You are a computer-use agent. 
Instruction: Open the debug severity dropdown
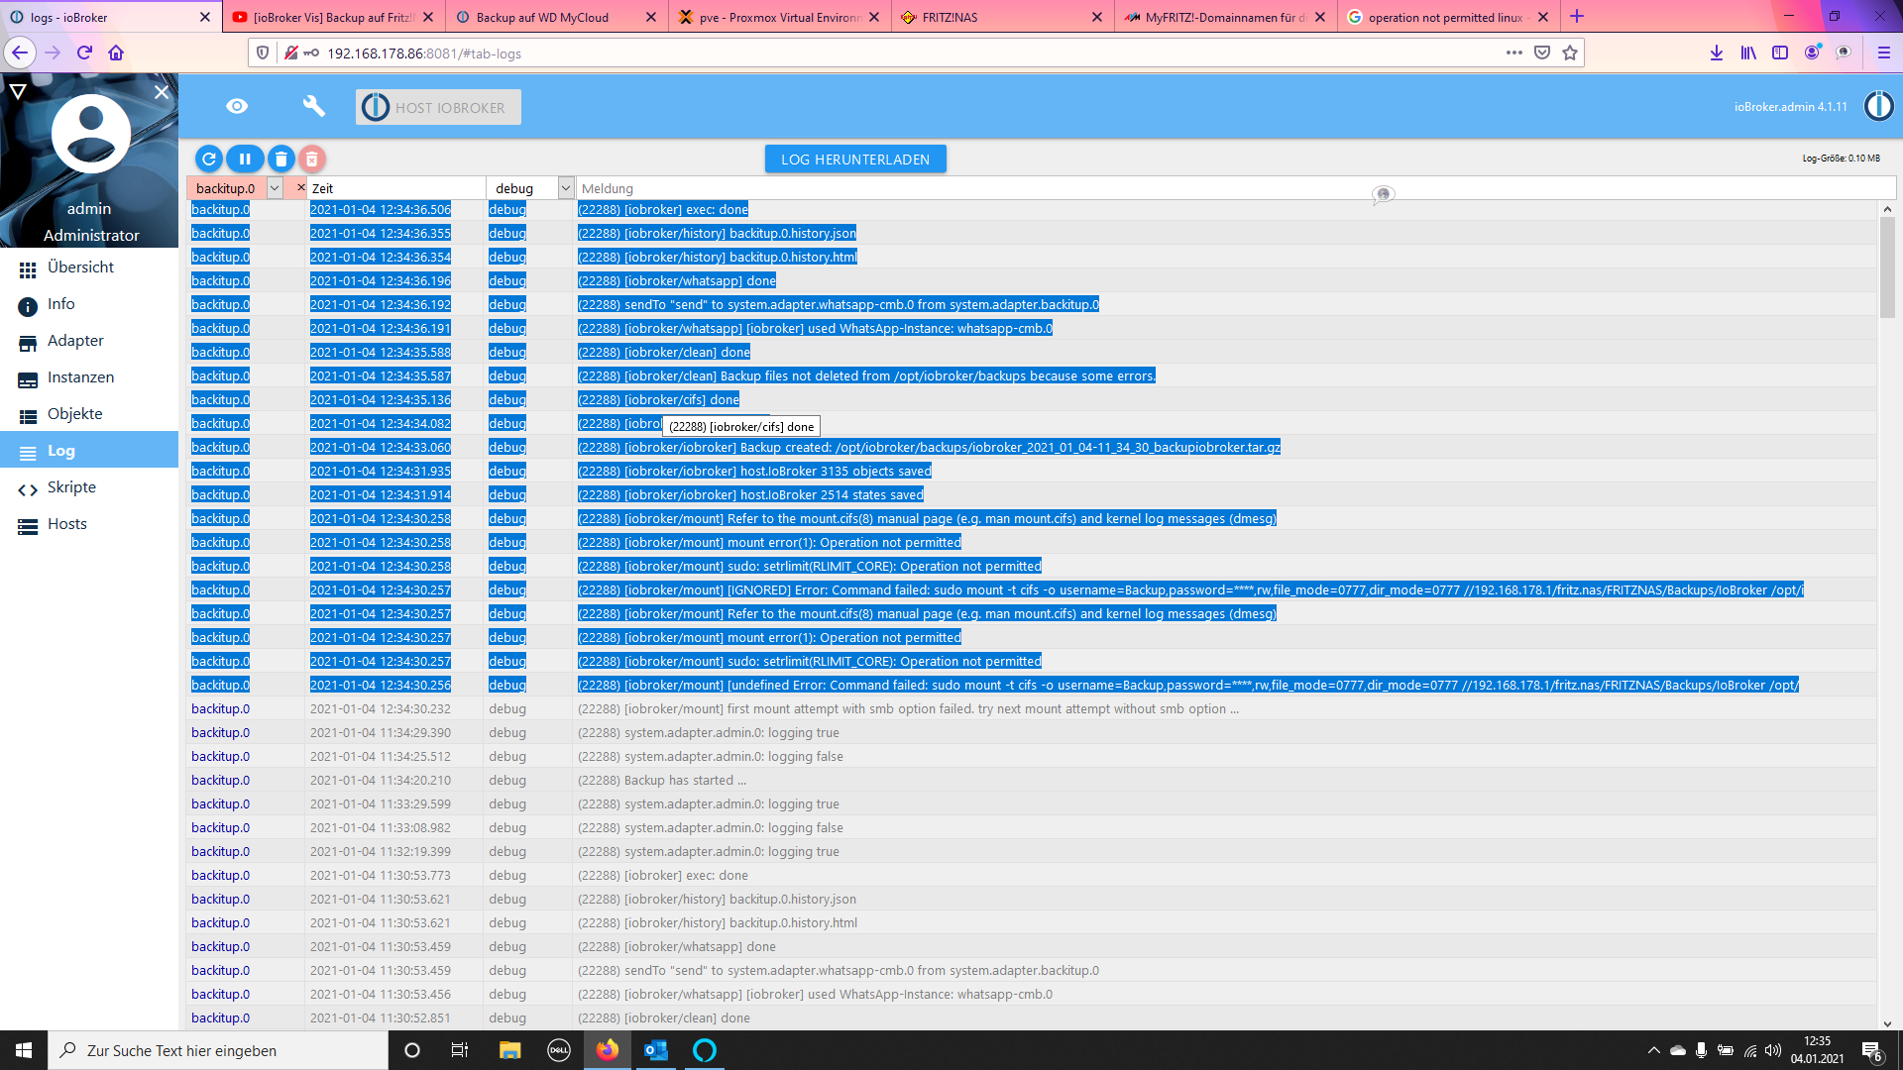(x=565, y=188)
